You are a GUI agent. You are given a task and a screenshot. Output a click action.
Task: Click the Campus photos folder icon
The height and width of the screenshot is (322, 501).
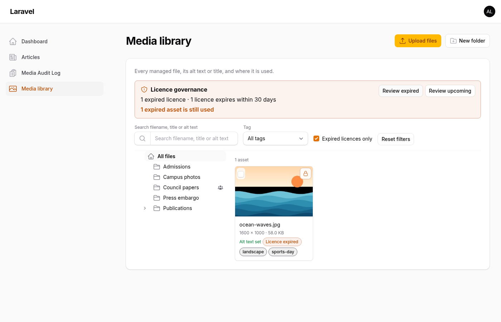click(157, 177)
